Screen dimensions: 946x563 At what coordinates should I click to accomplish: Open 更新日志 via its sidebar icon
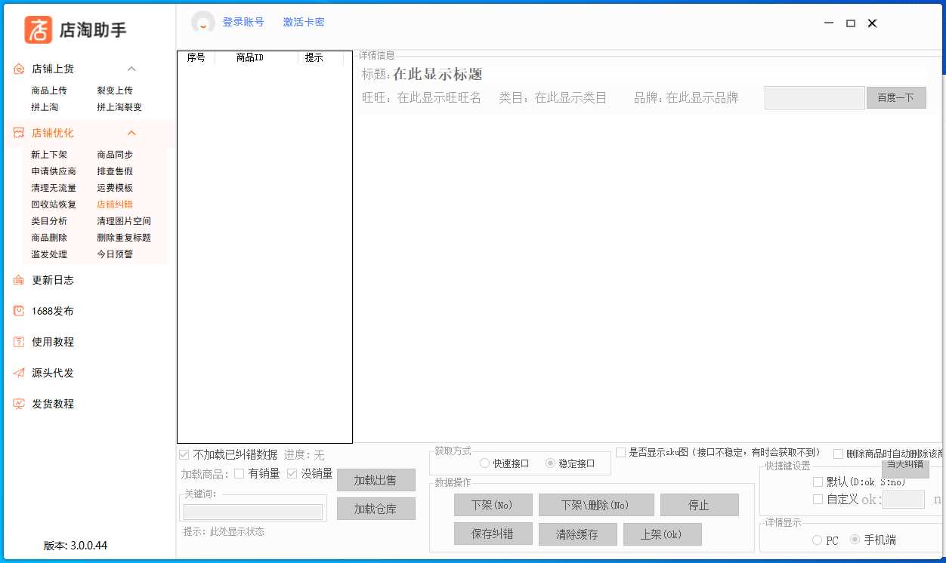click(x=19, y=280)
